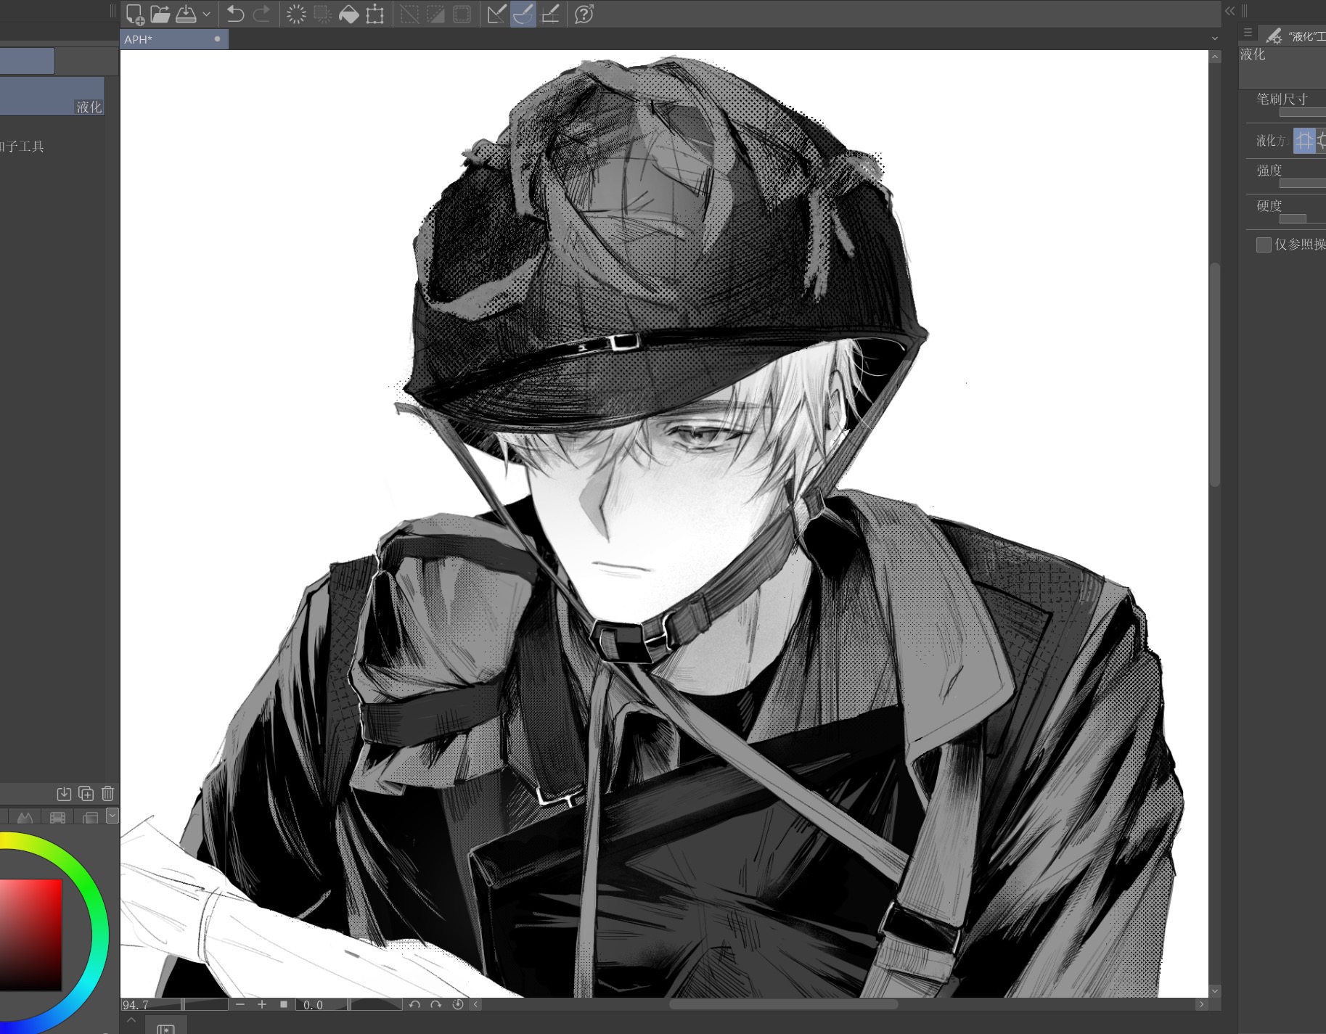Open Clip Studio support question-mark icon
The width and height of the screenshot is (1326, 1034).
click(x=584, y=14)
